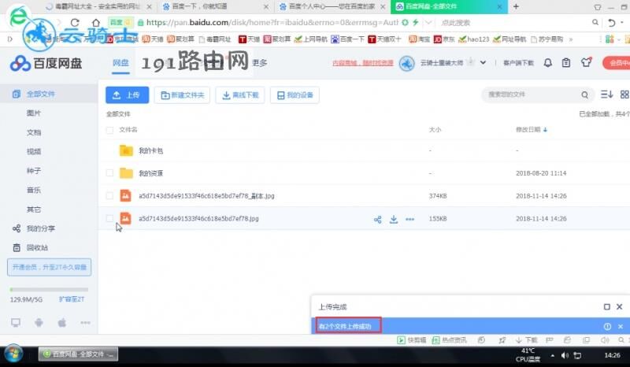This screenshot has width=630, height=367.
Task: Click the magnifier in file search box
Action: point(584,95)
